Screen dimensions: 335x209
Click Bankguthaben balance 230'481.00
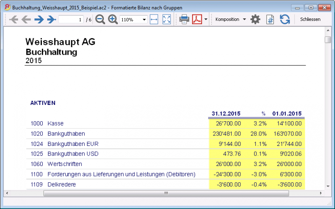(227, 134)
